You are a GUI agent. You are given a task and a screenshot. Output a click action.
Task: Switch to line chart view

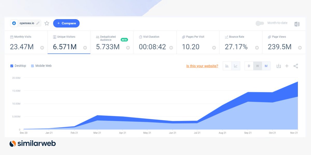tap(236, 66)
